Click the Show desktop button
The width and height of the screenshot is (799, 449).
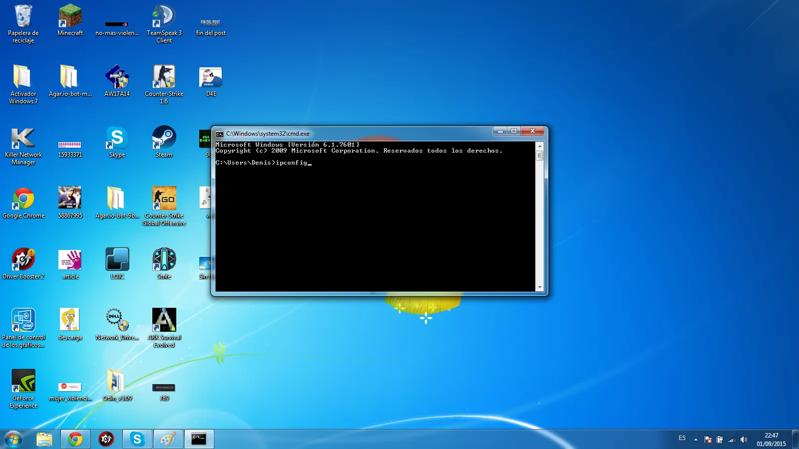pos(795,440)
